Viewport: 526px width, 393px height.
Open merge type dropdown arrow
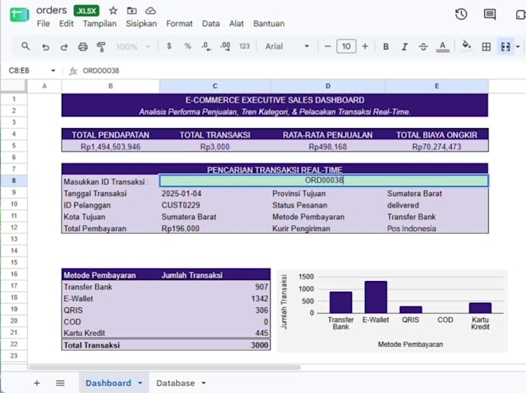518,46
